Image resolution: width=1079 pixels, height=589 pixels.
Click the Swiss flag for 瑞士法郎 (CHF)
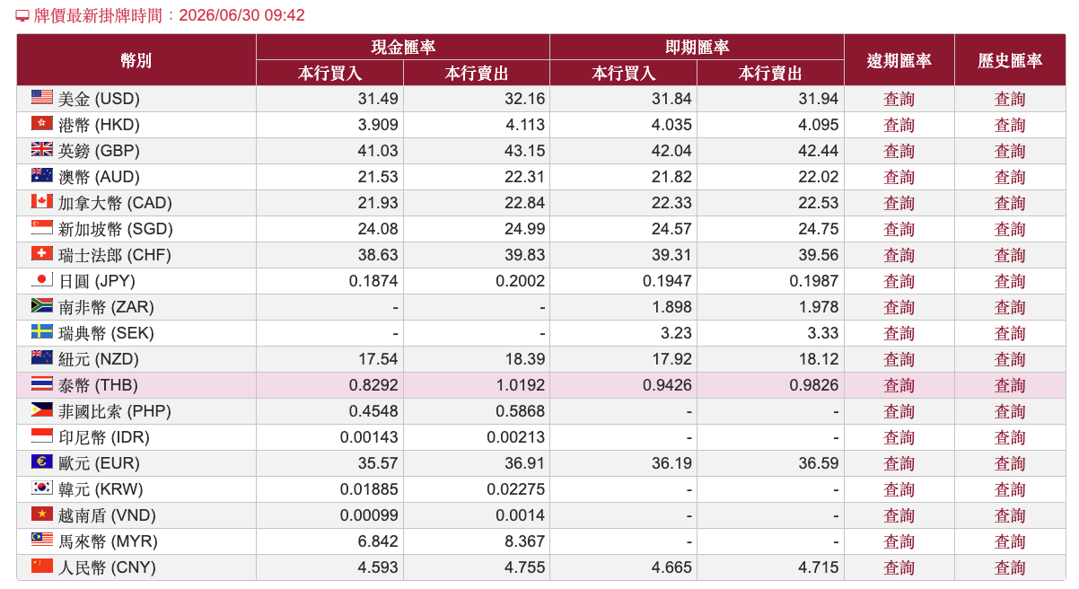[x=42, y=253]
